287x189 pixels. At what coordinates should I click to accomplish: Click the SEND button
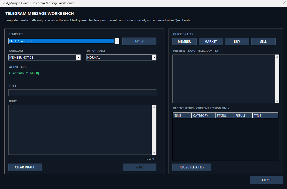point(139,167)
